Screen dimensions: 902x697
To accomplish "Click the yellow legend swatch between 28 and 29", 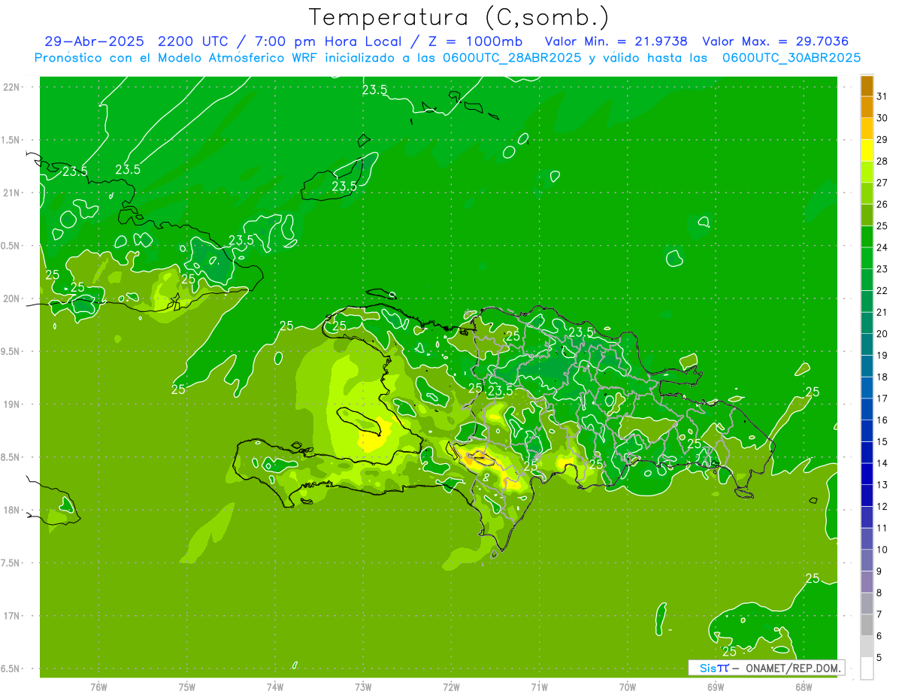I will click(x=867, y=150).
